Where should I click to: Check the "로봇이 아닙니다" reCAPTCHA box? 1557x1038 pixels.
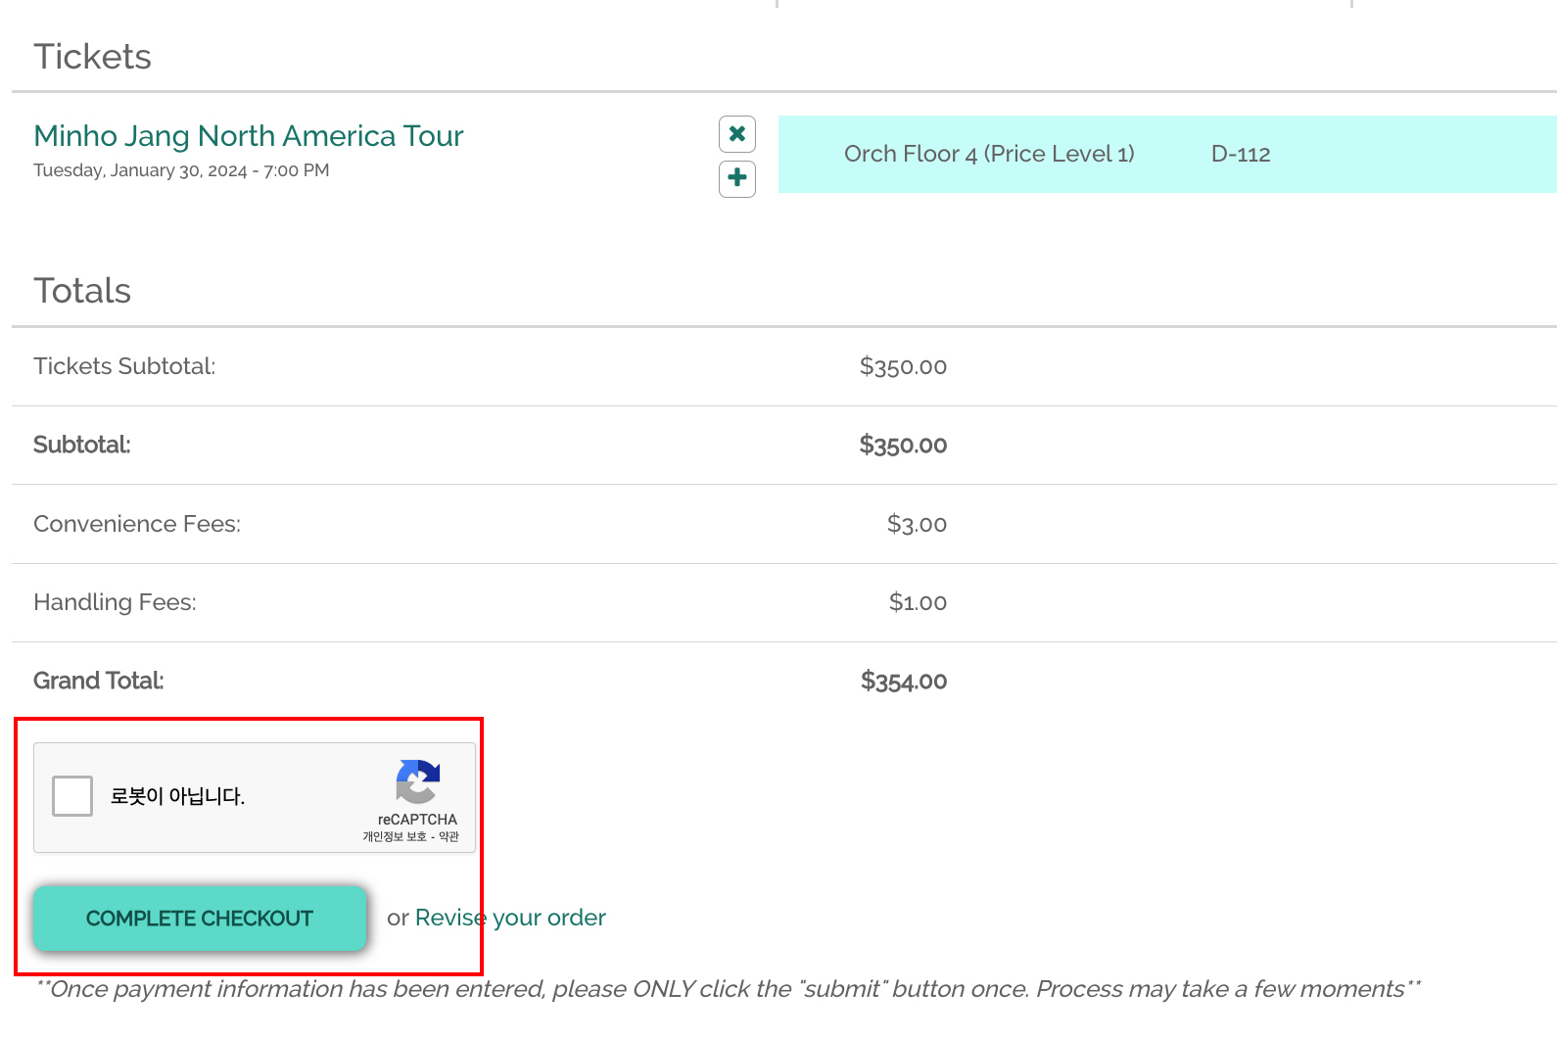click(x=72, y=796)
